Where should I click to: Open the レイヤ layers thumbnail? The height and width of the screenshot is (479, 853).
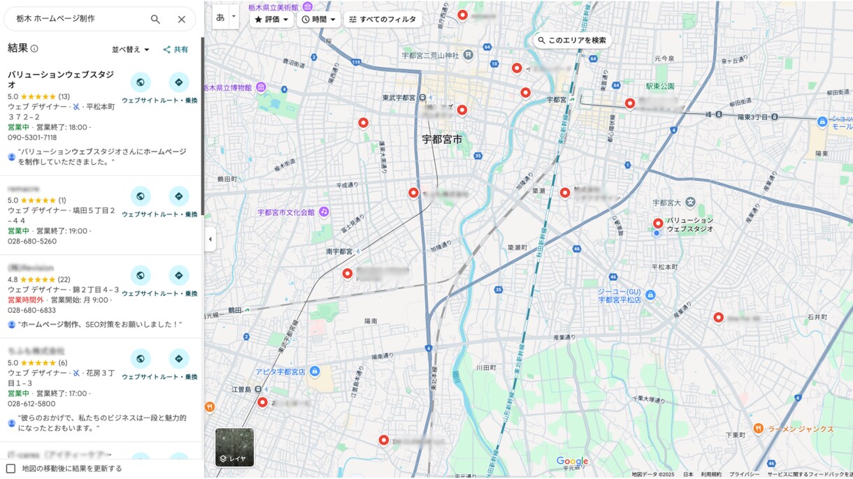[x=235, y=448]
